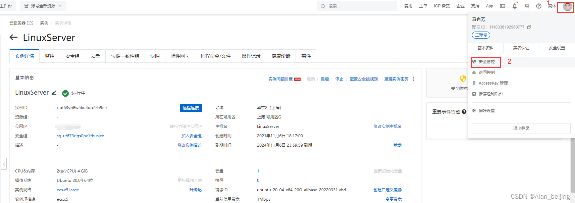
Task: Open 快照 tab
Action: 155,56
